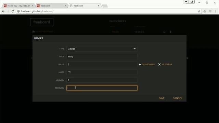Screen dimensions: 219x123
Task: Close the middle freeboard tab
Action: pos(65,6)
